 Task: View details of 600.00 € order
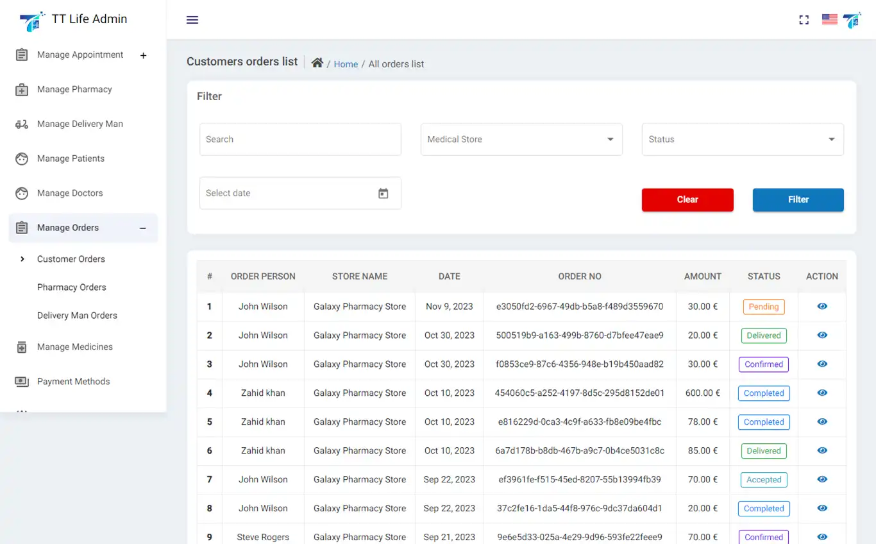822,393
